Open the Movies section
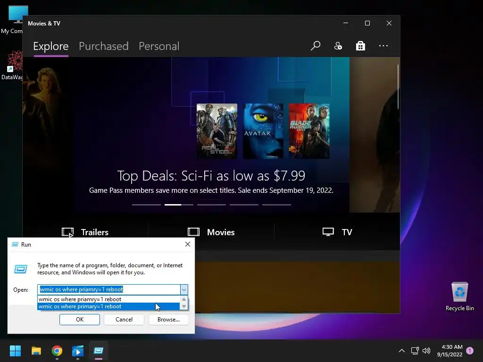 pos(211,232)
